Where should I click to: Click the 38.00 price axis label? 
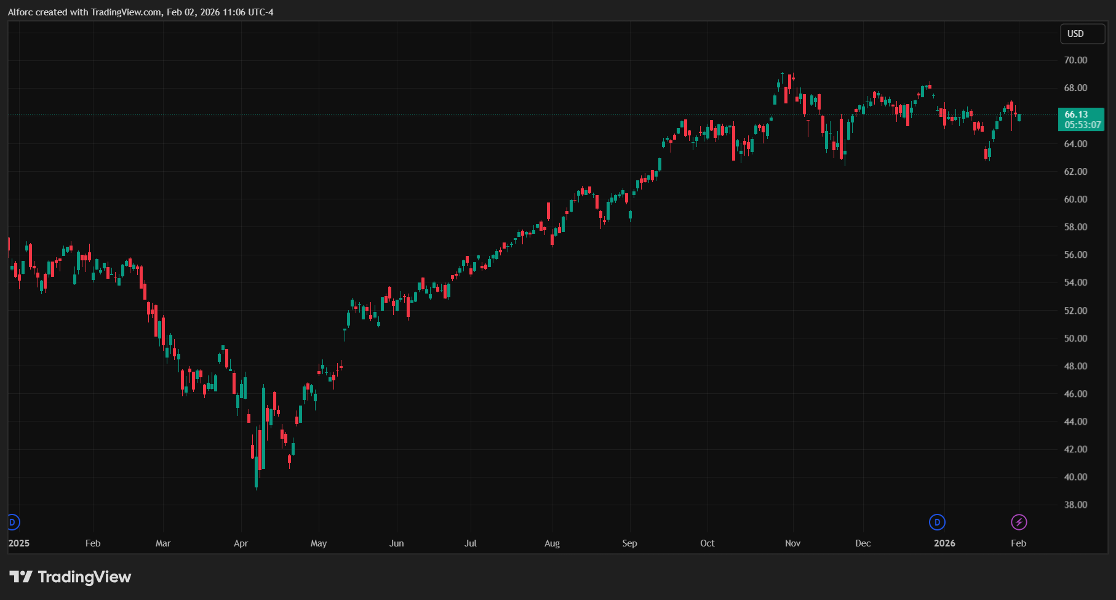coord(1075,505)
